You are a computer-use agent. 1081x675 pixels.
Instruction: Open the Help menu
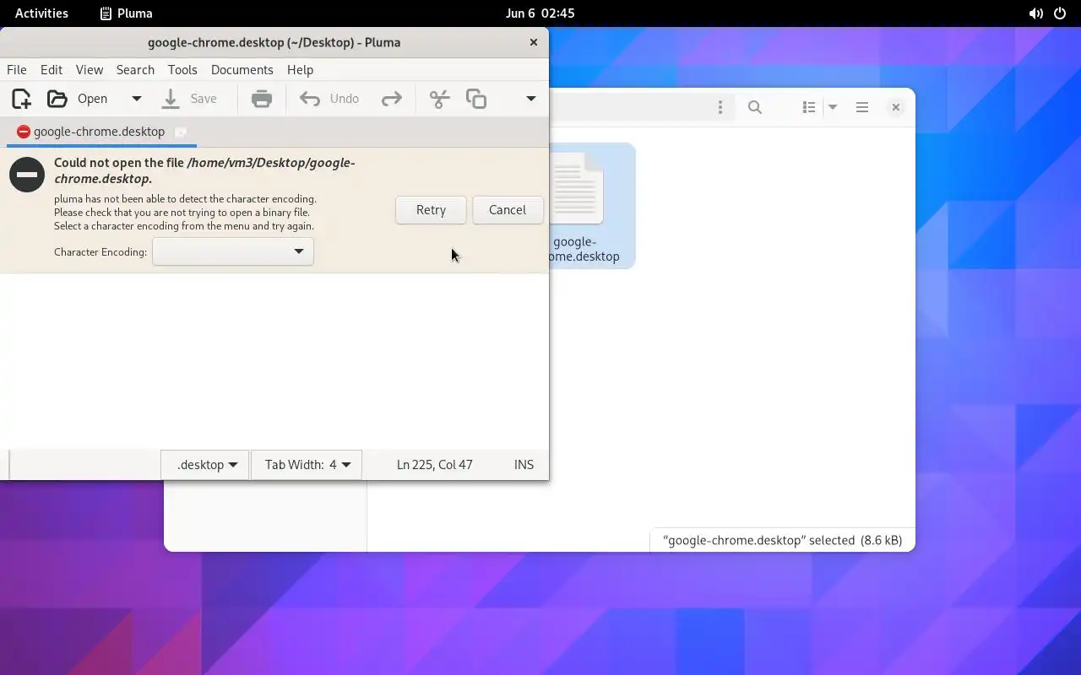pos(300,70)
